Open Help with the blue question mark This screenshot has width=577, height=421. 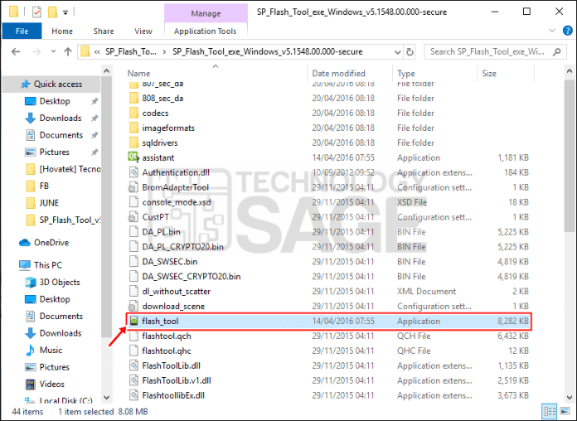(567, 31)
